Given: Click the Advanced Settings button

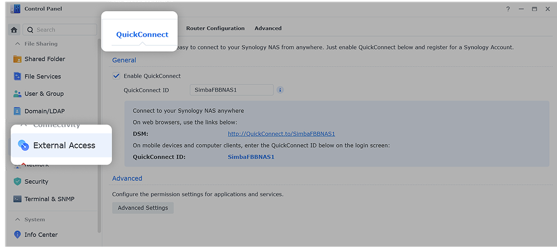Looking at the screenshot, I should pyautogui.click(x=143, y=208).
